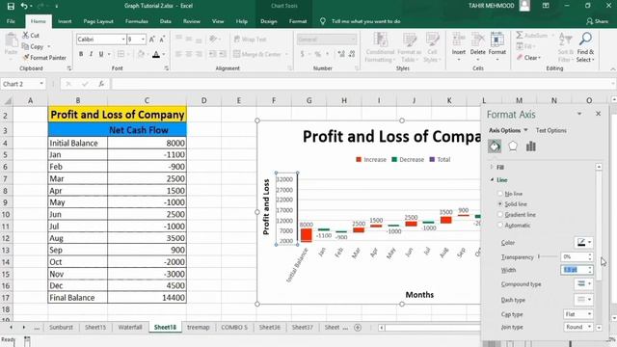Click Tell me lightbulb search icon
The height and width of the screenshot is (347, 617).
pos(323,21)
